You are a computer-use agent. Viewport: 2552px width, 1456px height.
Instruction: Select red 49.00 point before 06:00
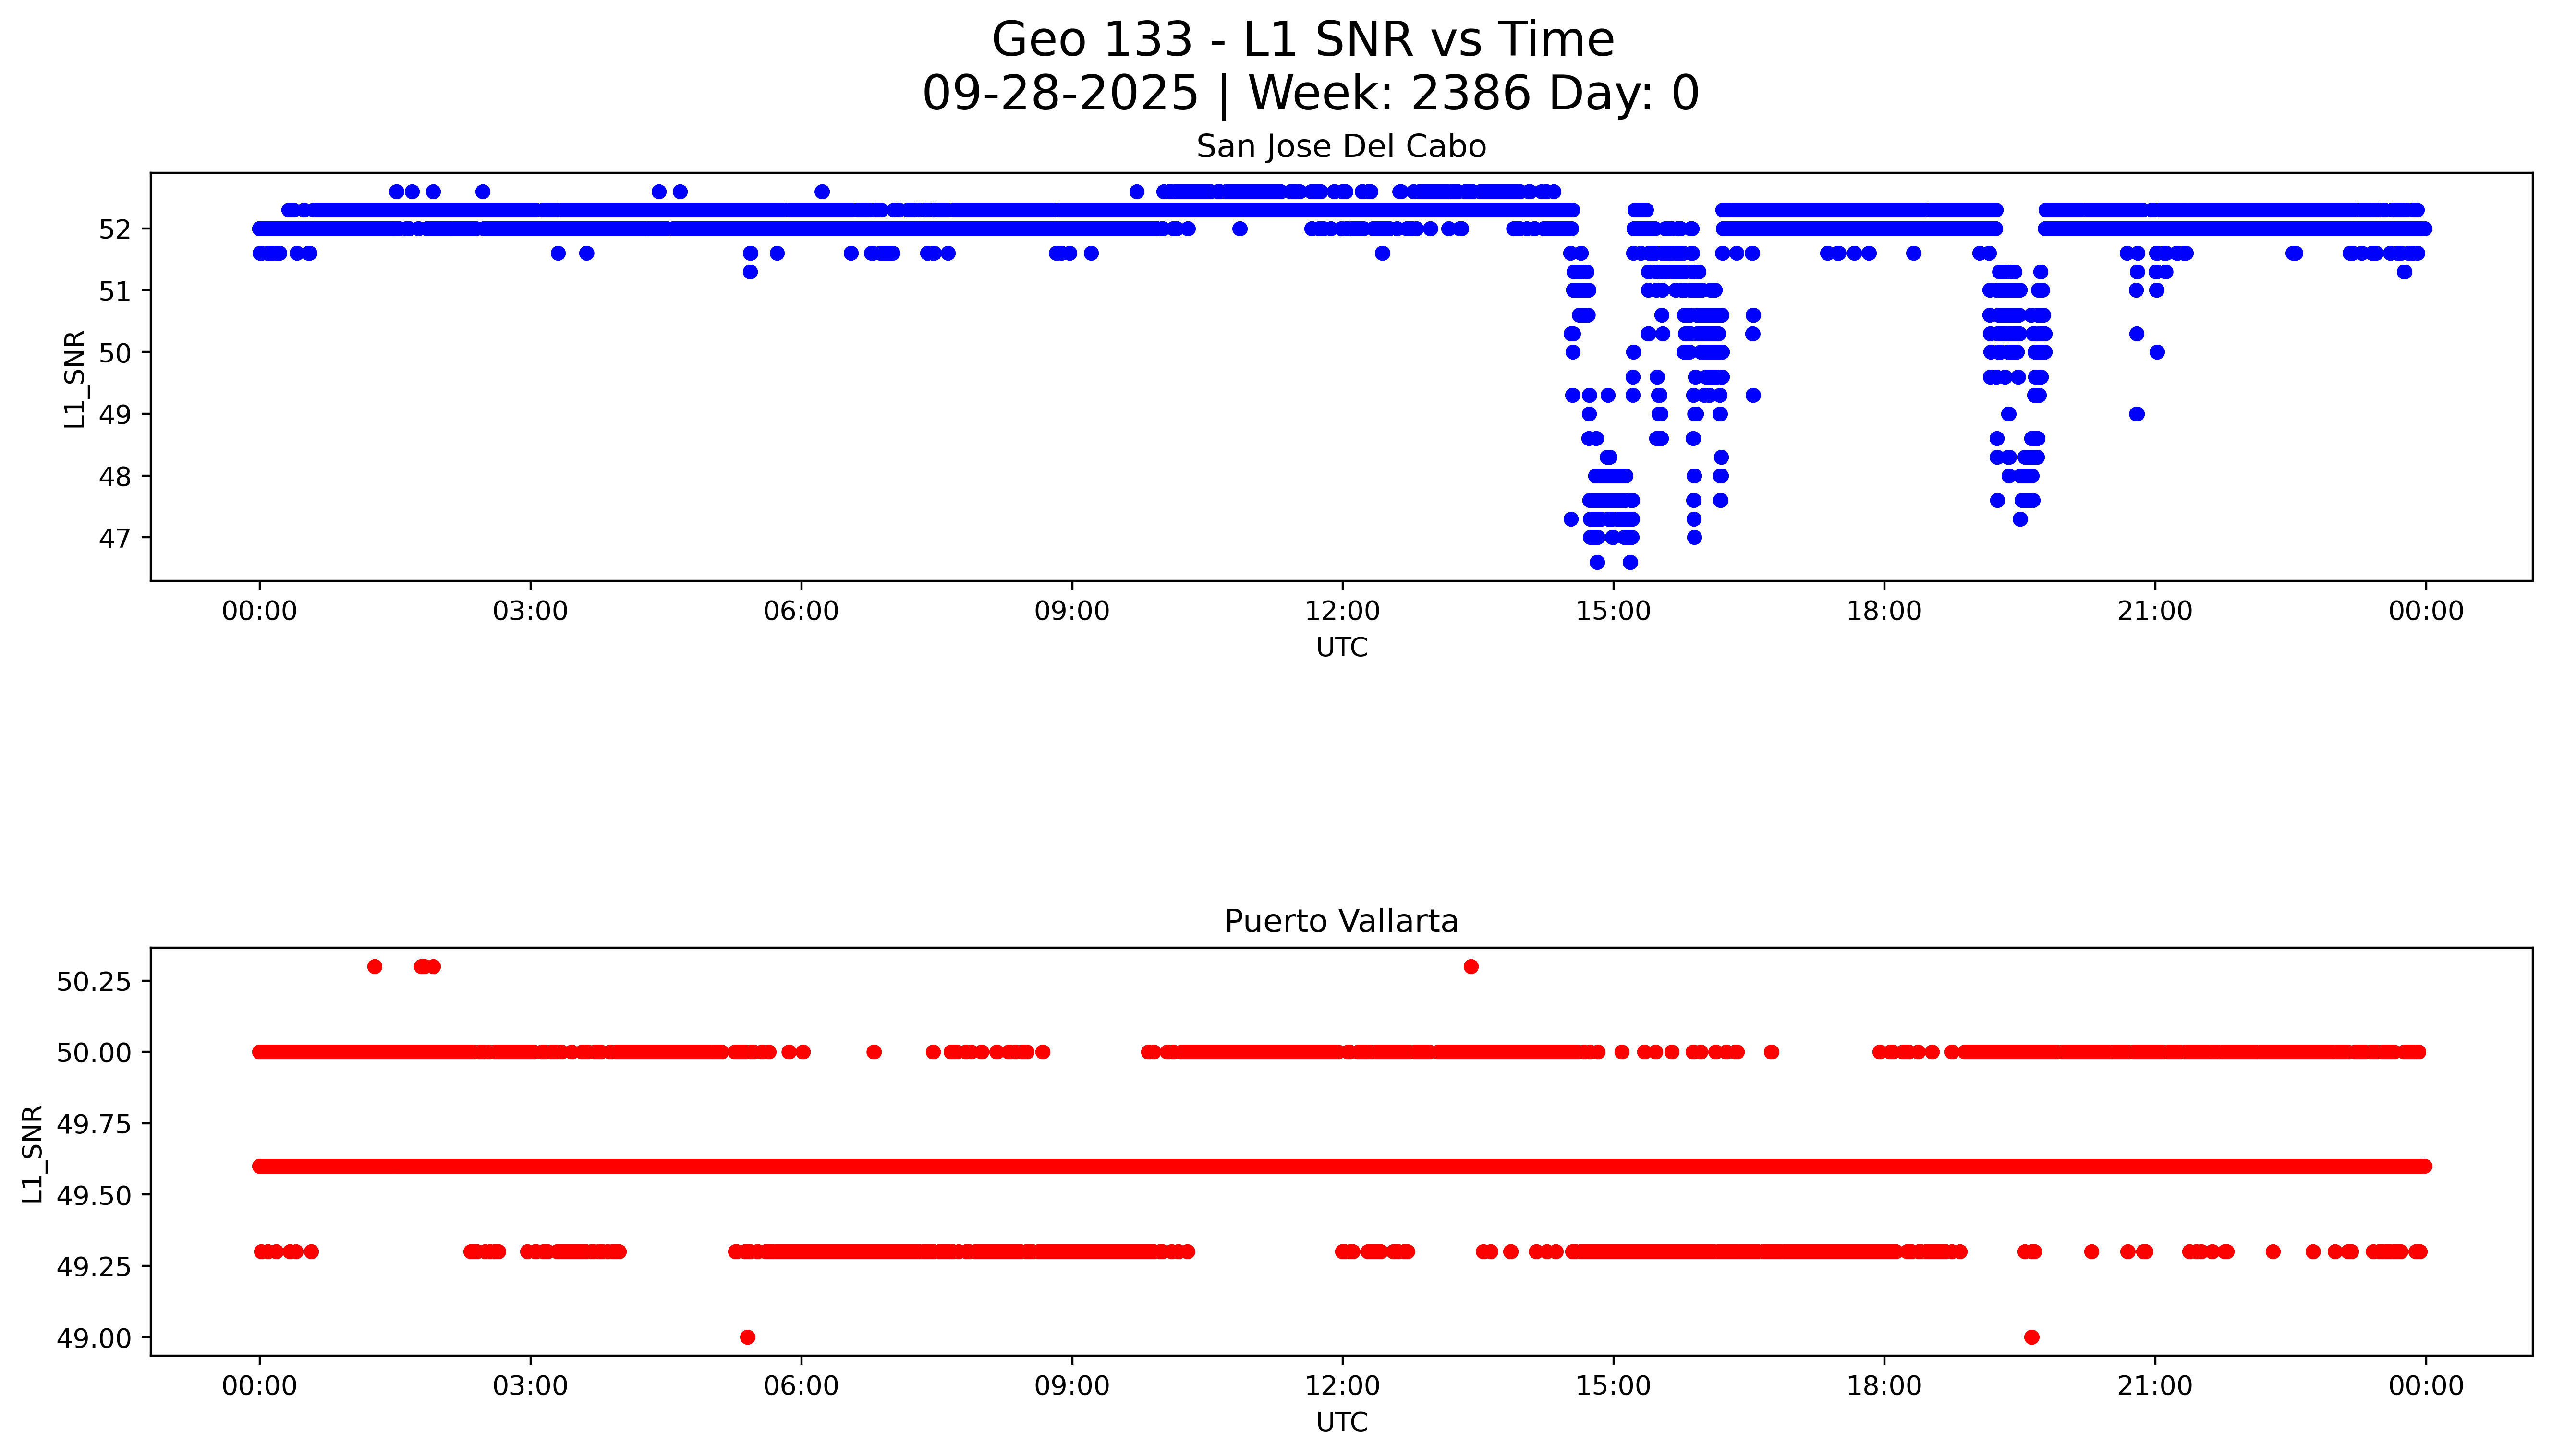point(747,1337)
